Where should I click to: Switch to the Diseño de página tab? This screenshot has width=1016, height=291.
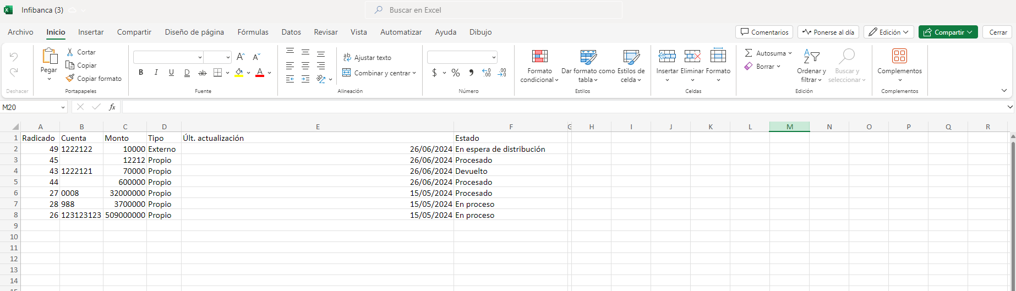(x=194, y=32)
